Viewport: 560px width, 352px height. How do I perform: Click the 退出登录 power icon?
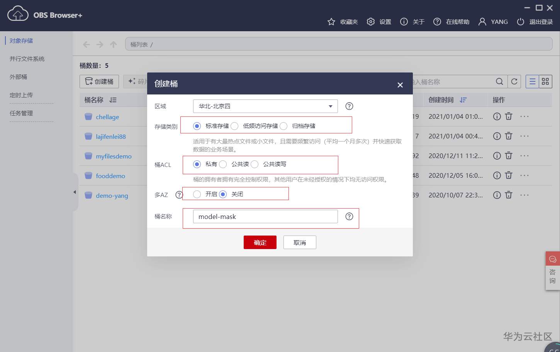click(x=521, y=22)
